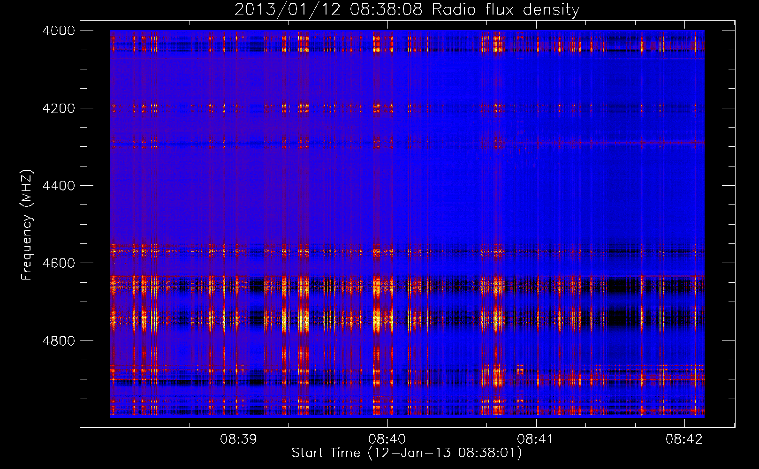Click the 'Frequency (MHZ)' axis label
This screenshot has width=759, height=469.
coord(27,225)
